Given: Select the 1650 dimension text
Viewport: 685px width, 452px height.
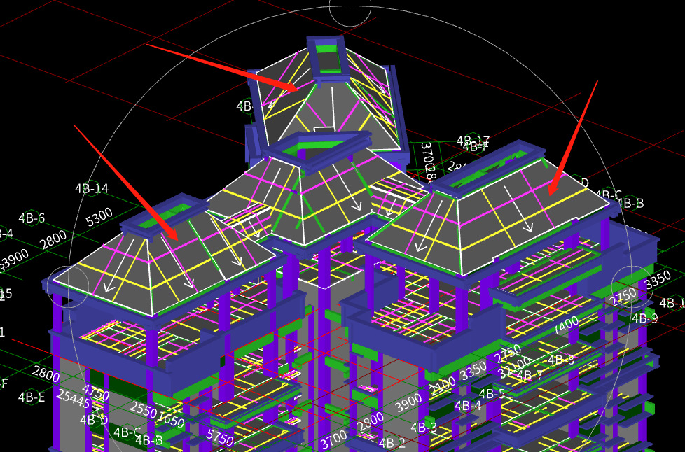Looking at the screenshot, I should click(171, 419).
